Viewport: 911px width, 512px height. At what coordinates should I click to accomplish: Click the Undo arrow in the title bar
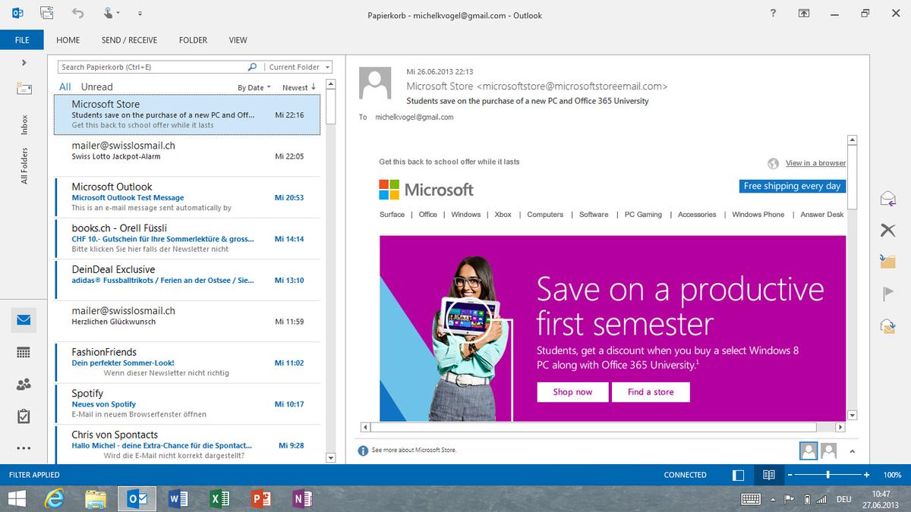pos(77,13)
